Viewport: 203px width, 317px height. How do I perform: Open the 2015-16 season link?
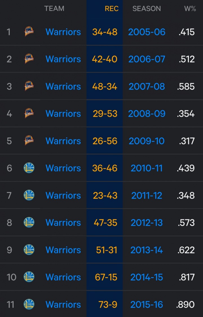coord(147,304)
